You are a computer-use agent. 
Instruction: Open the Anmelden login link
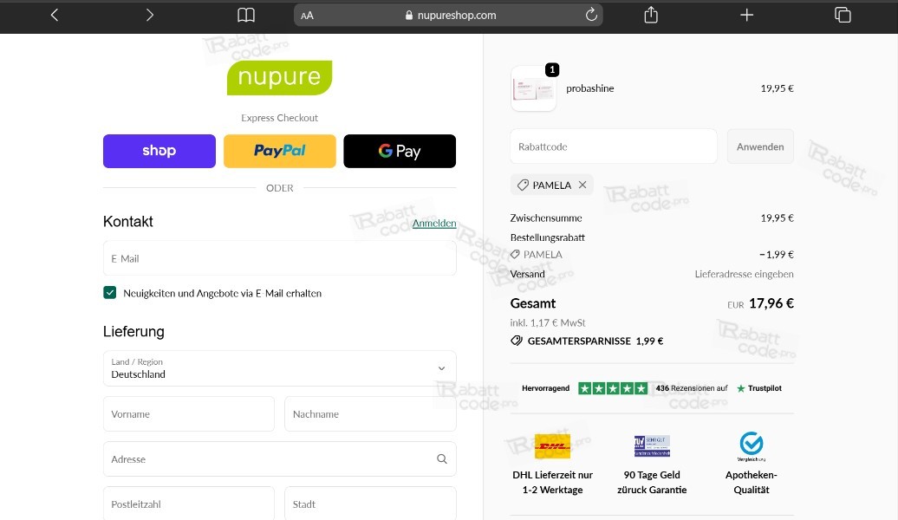(434, 223)
